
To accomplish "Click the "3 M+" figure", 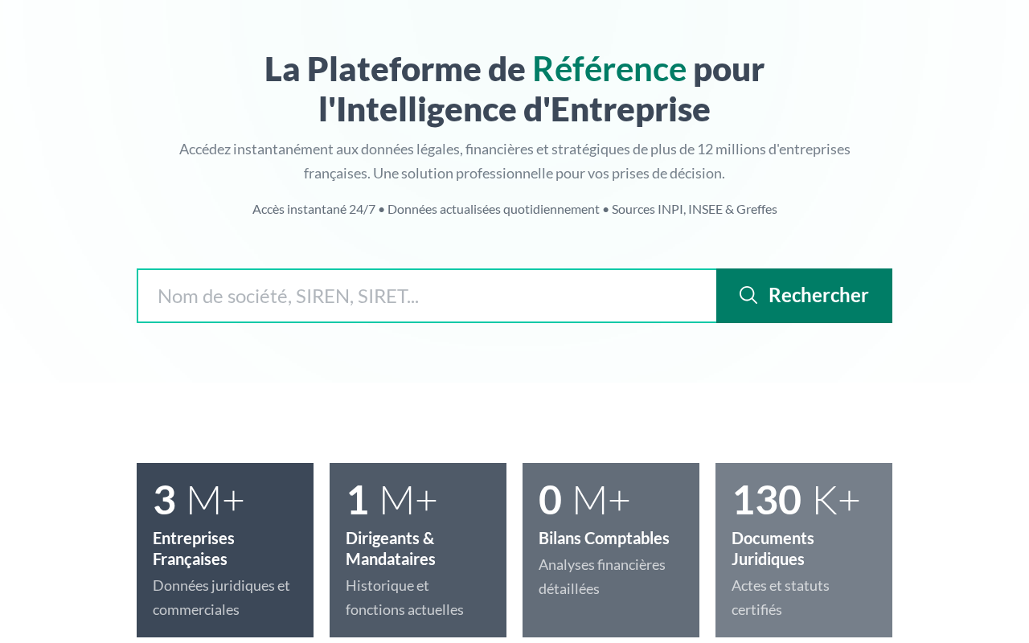I will point(199,499).
